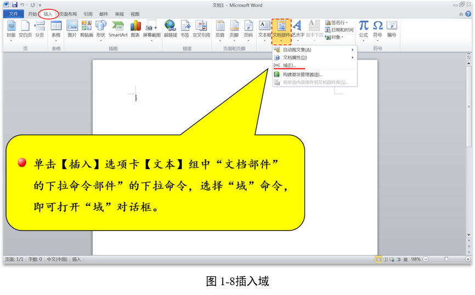Viewport: 475px width, 295px height.
Task: Insert a bookmark (书签)
Action: (185, 30)
